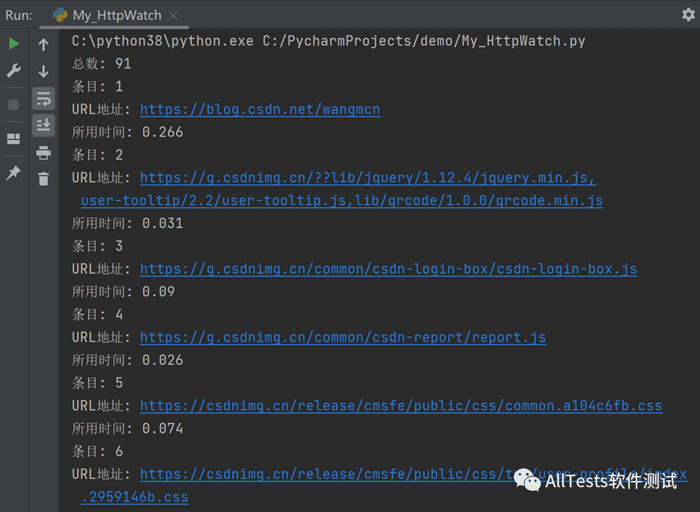Click the '所用时间: 0.074' line
The height and width of the screenshot is (512, 700).
coord(127,429)
